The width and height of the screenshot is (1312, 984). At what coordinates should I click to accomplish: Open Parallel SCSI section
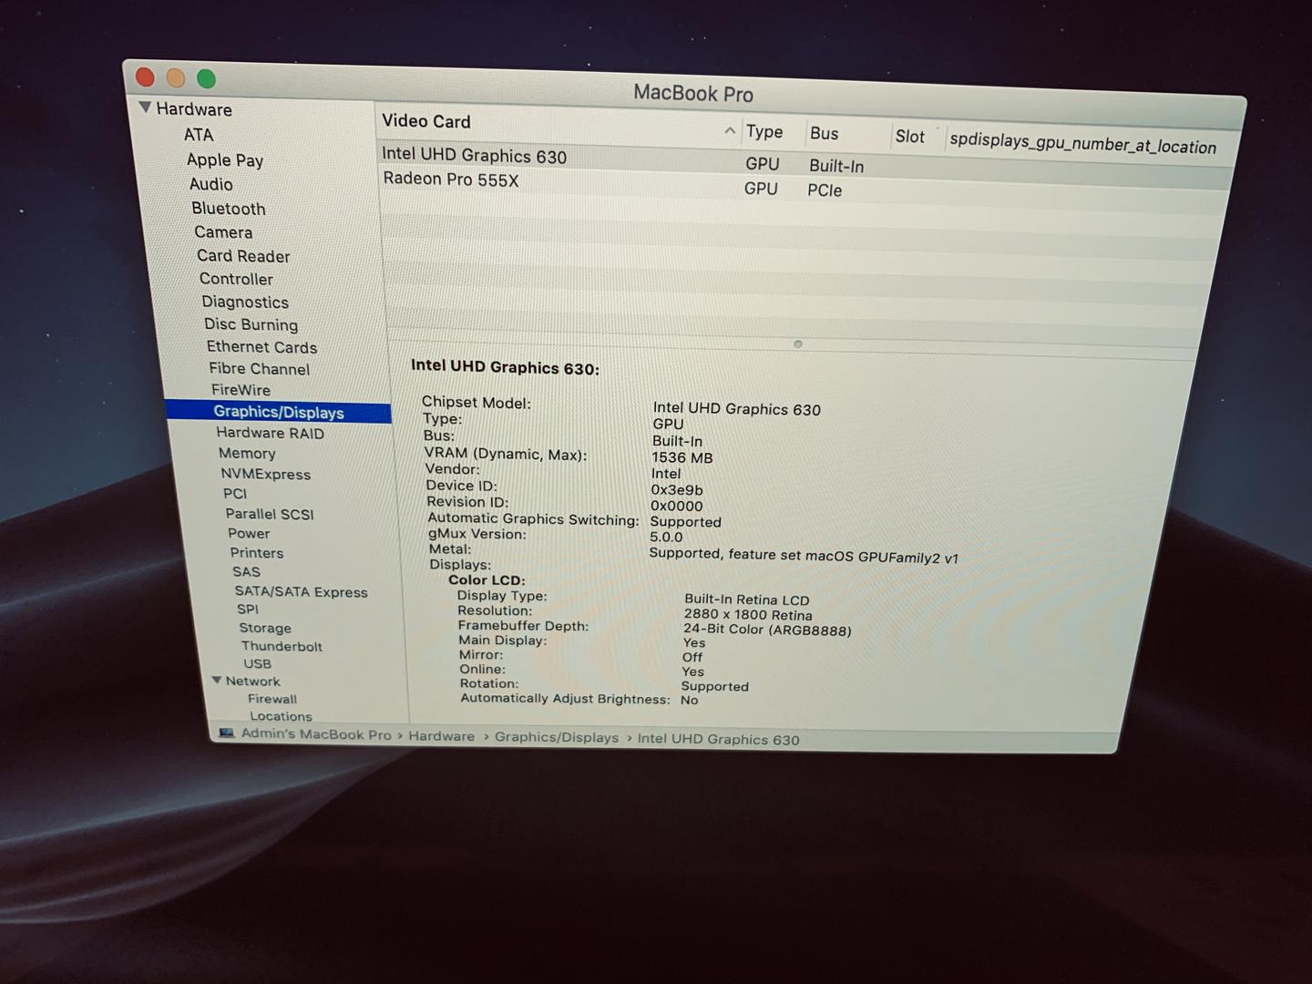coord(270,514)
